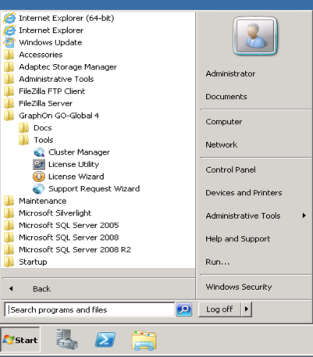The height and width of the screenshot is (357, 313).
Task: Click the Administrator user picture
Action: point(255,36)
